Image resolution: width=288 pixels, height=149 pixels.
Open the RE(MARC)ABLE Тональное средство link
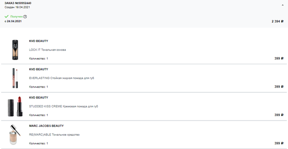click(54, 135)
